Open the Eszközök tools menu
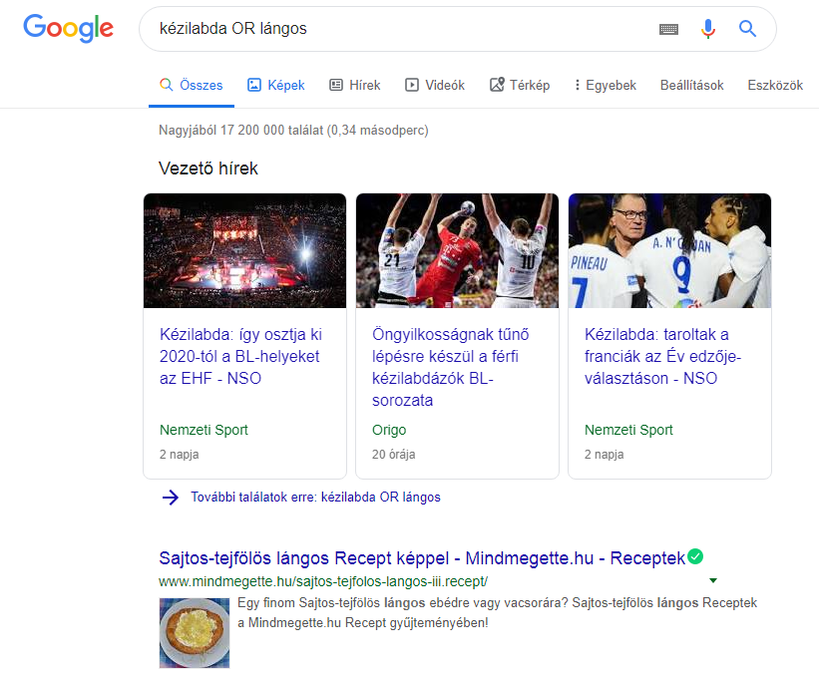Viewport: 819px width, 677px height. (x=775, y=85)
